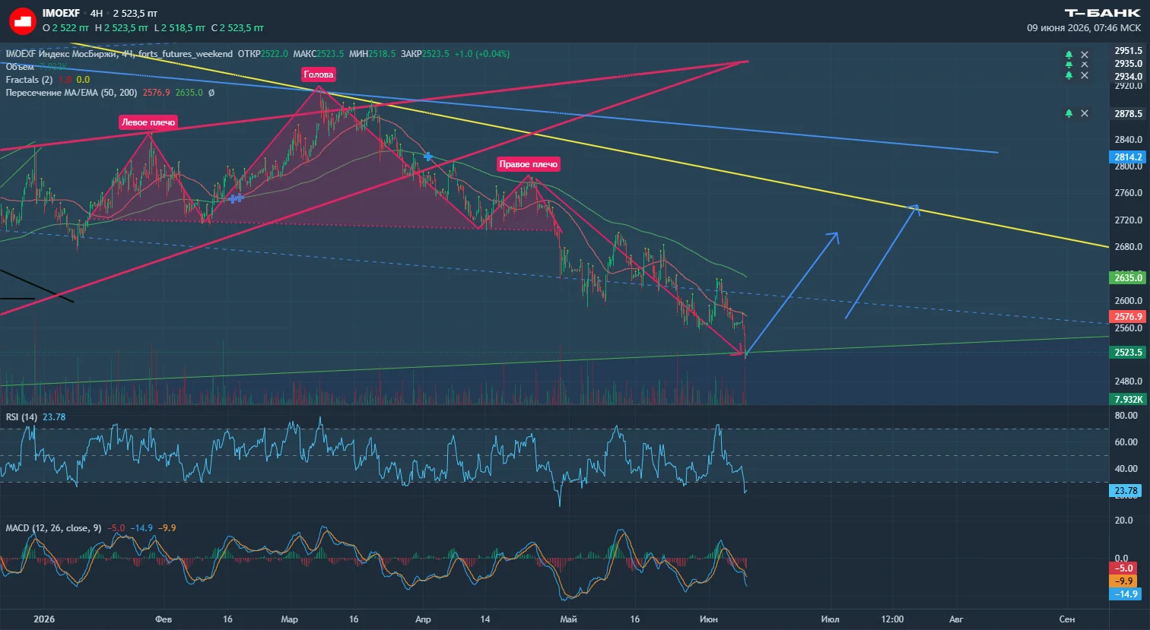Click the red T-Bank logo icon
Image resolution: width=1150 pixels, height=630 pixels.
pos(22,21)
